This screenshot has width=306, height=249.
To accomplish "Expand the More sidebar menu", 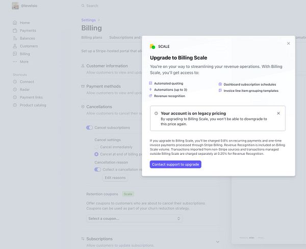I will pos(24,62).
